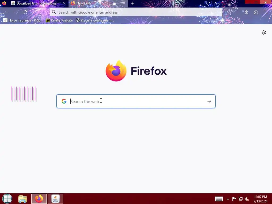Open new tab page settings gear

pos(264,32)
